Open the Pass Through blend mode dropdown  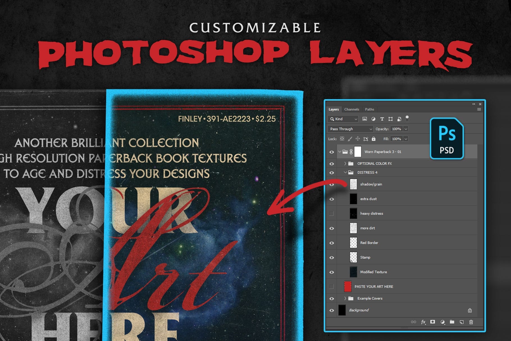point(350,129)
